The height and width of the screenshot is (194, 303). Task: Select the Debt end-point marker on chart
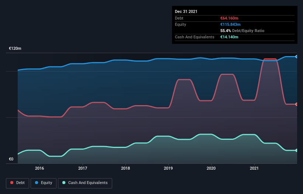[297, 104]
